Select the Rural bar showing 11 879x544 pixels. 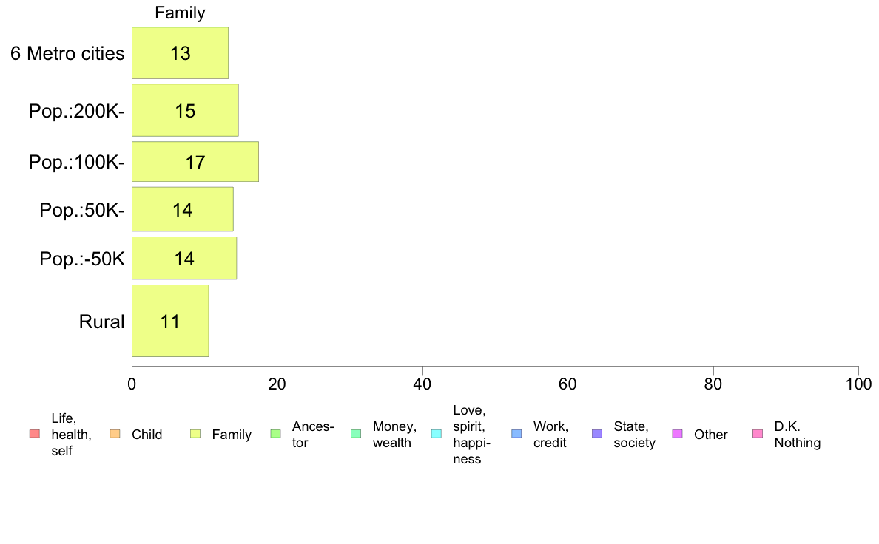[x=170, y=321]
